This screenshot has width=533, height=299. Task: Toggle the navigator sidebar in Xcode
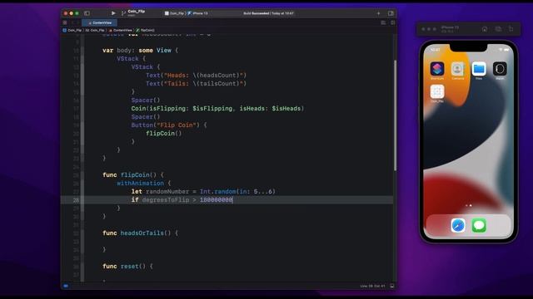coord(87,13)
